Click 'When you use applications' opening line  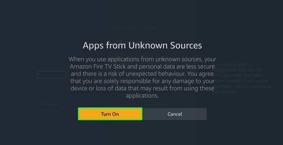tap(104, 59)
